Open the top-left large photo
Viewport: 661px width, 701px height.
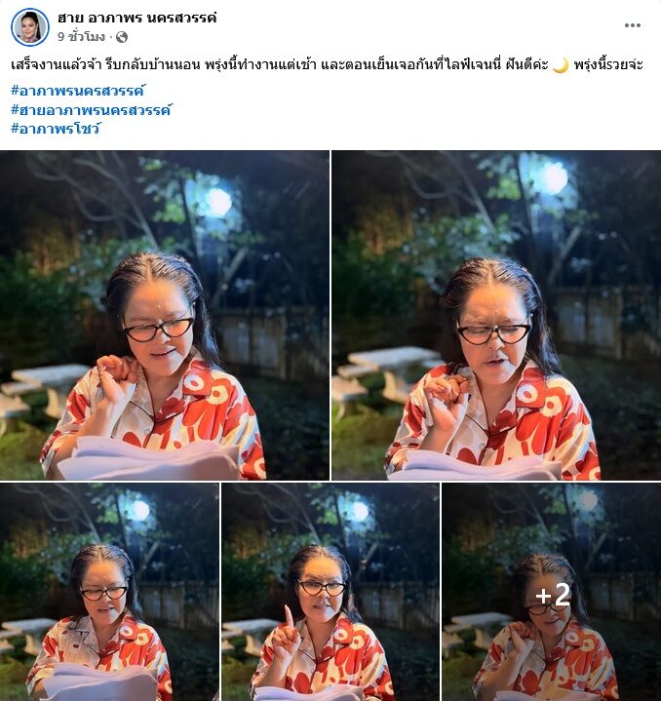pyautogui.click(x=165, y=315)
